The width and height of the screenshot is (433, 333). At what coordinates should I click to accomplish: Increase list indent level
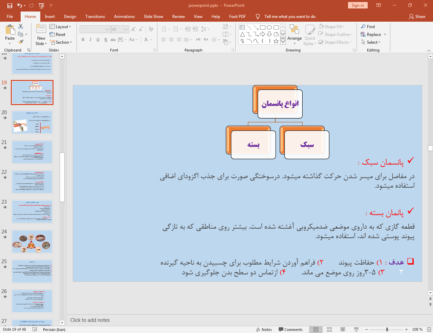[195, 29]
